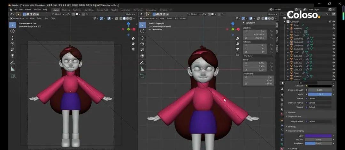
Task: Open the Render properties tab icon
Action: pos(282,95)
